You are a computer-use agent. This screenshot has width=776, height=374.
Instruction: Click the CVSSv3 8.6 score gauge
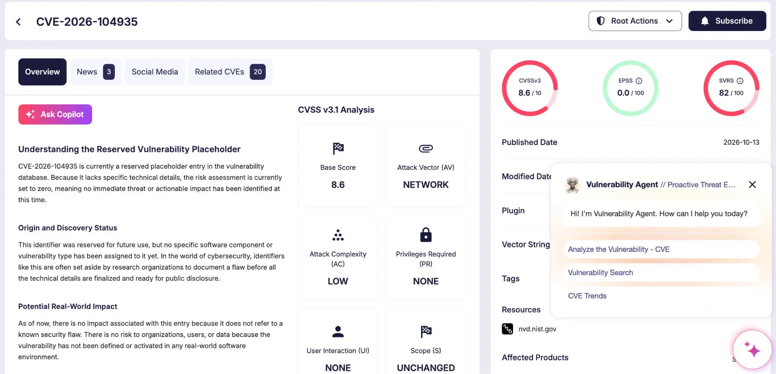click(x=530, y=88)
